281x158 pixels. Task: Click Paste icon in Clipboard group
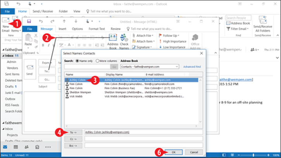pyautogui.click(x=28, y=38)
